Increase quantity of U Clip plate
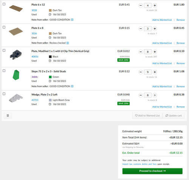189x180 pixels. [x=155, y=52]
